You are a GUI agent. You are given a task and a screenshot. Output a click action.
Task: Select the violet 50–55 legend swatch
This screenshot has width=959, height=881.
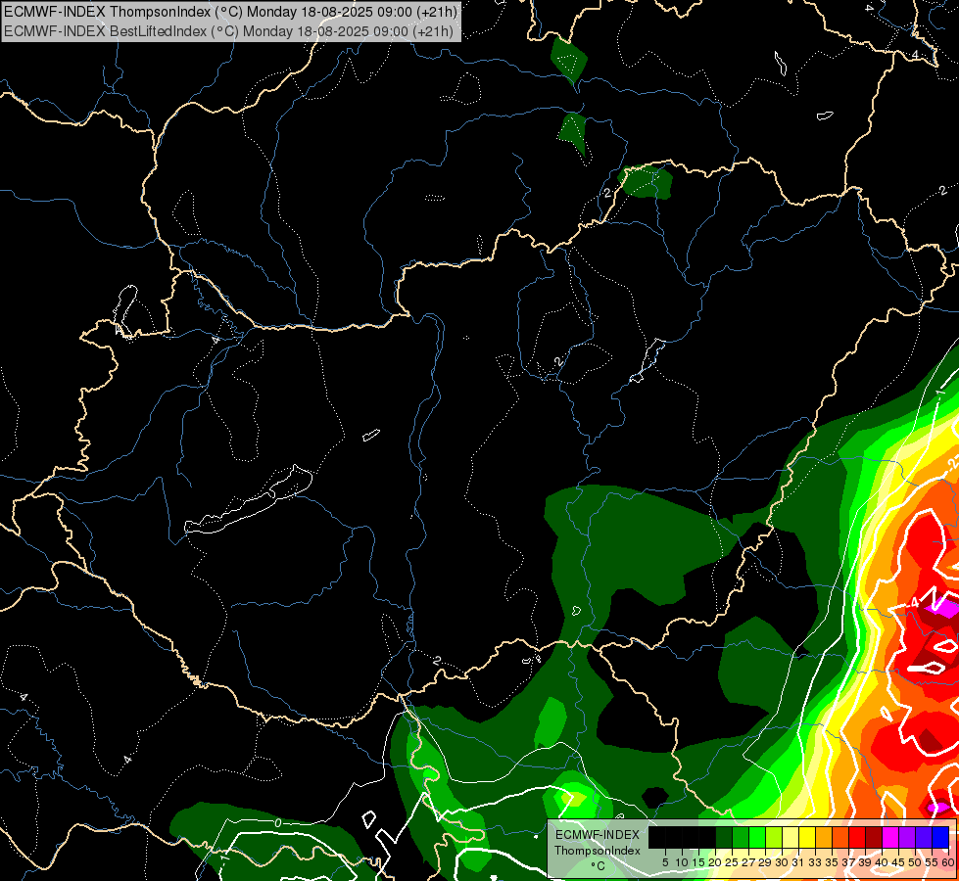(924, 837)
